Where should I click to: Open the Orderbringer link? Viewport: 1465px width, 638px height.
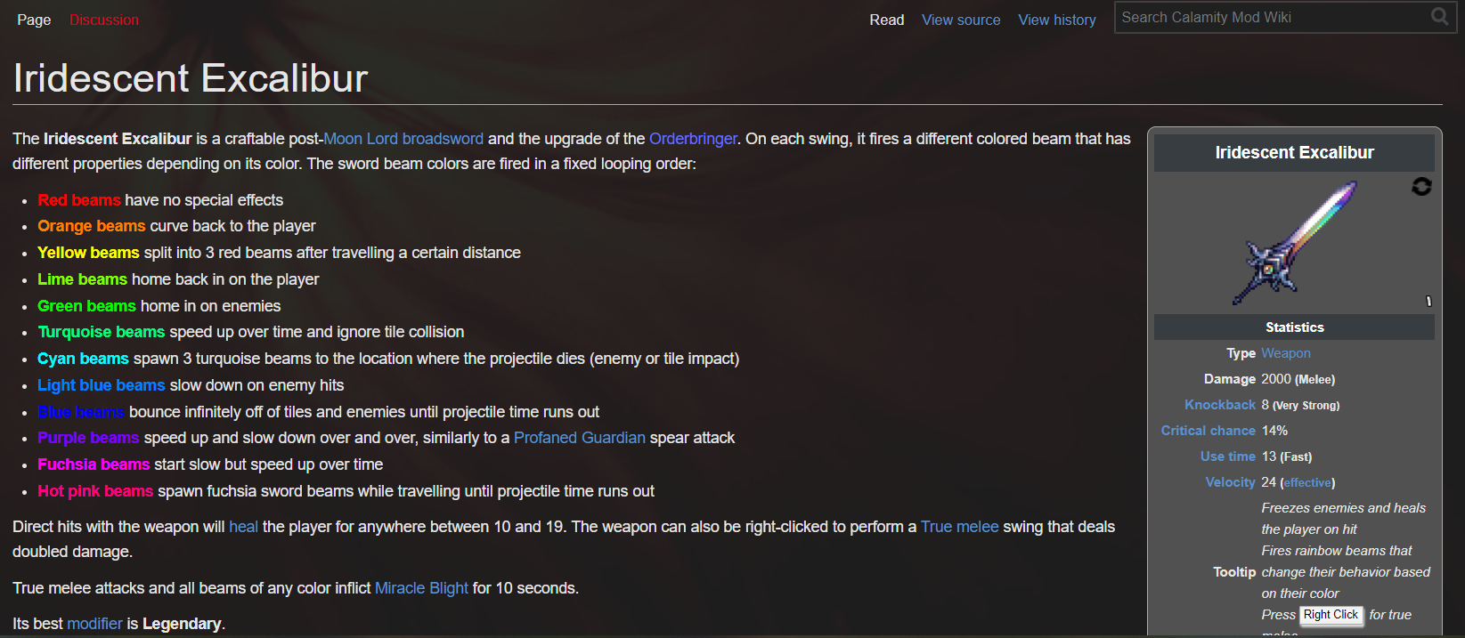[693, 139]
